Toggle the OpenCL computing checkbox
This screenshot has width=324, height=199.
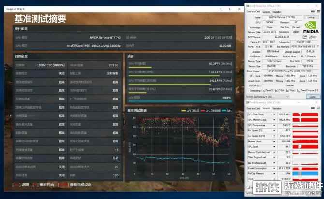(264, 90)
